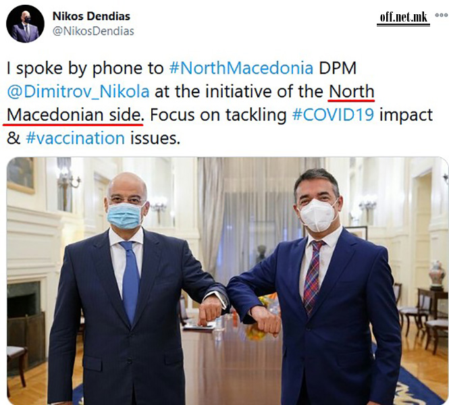The height and width of the screenshot is (405, 449).
Task: Click the red-underlined "North" word
Action: coord(351,92)
